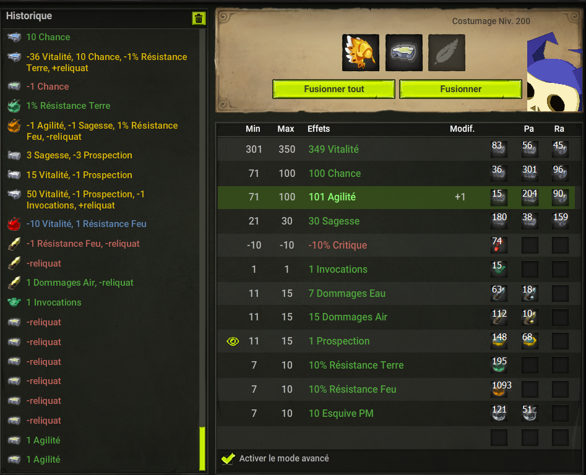Click the Fusionner tout button
Screen dimensions: 586x475
[x=334, y=89]
